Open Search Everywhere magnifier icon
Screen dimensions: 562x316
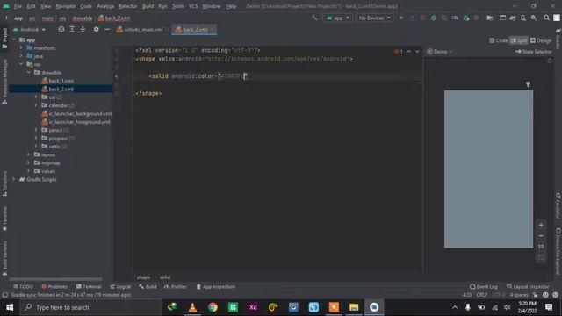pos(546,18)
